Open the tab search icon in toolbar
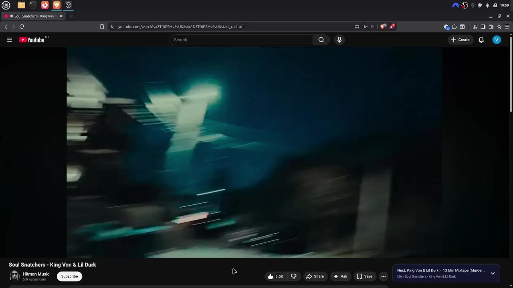Viewport: 513px width, 288px height. pyautogui.click(x=463, y=27)
